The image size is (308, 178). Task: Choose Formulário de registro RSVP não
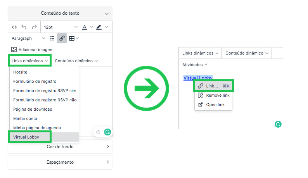click(x=44, y=100)
